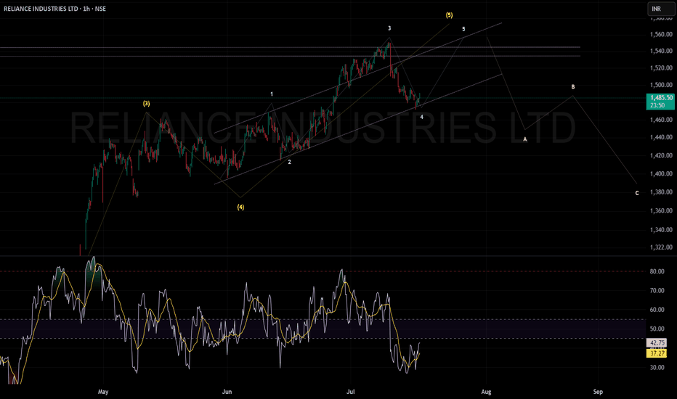Click the Sep label on time axis
677x399 pixels.
click(x=598, y=392)
